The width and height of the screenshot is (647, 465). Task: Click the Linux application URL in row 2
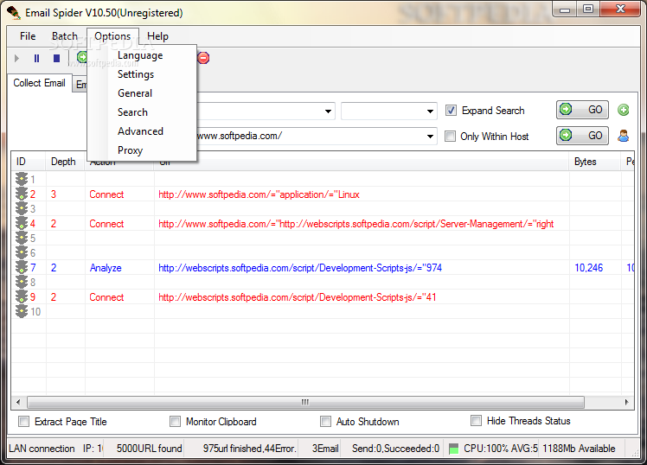(259, 194)
